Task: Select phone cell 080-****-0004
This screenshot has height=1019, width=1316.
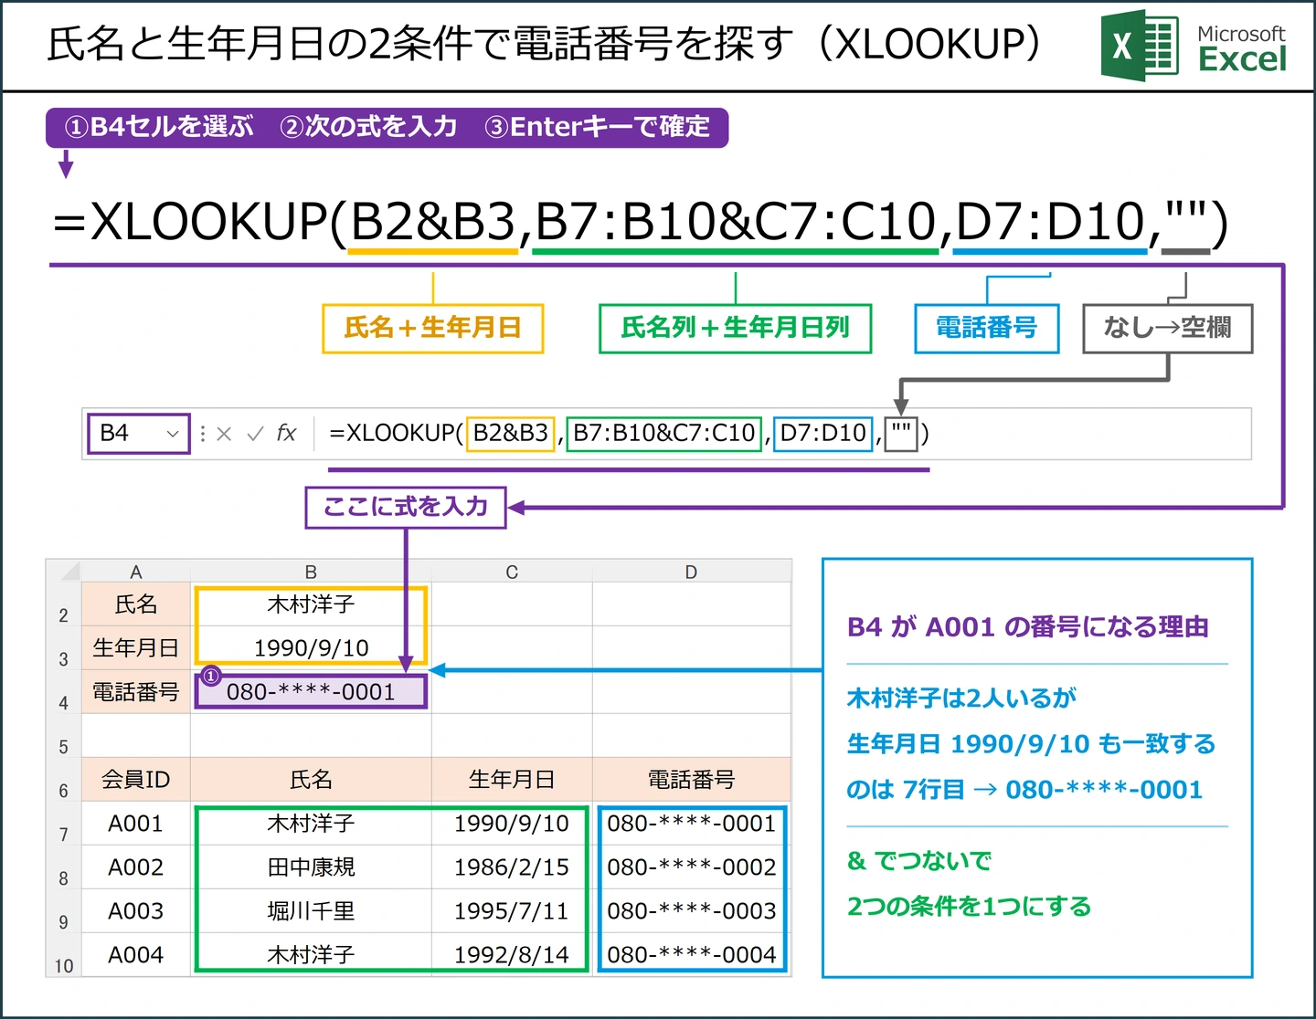Action: 691,955
